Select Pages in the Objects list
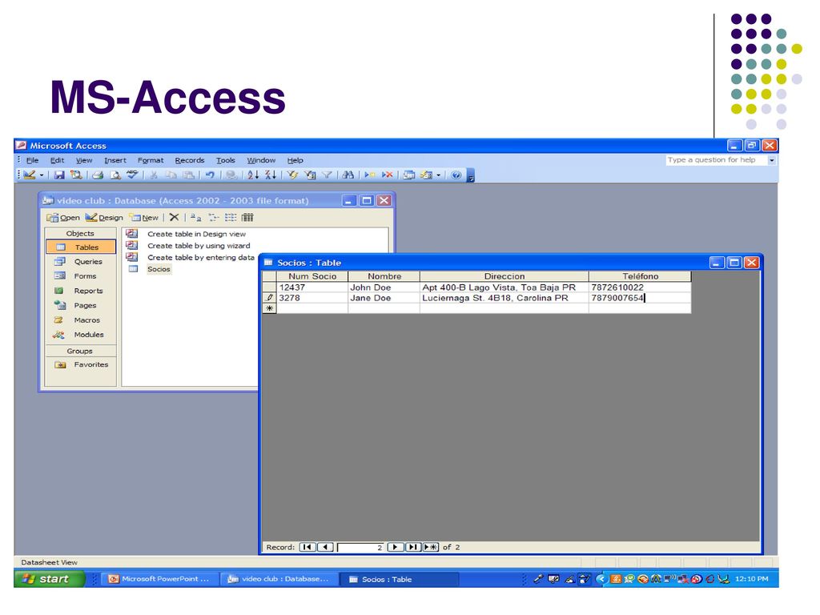Viewport: 820px width, 615px height. point(81,305)
